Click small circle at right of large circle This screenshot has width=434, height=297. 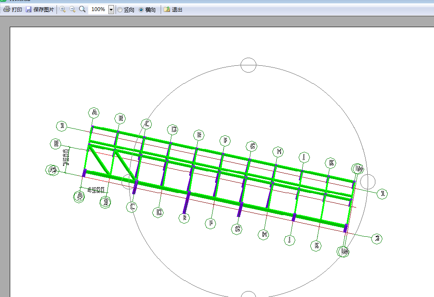pyautogui.click(x=368, y=182)
